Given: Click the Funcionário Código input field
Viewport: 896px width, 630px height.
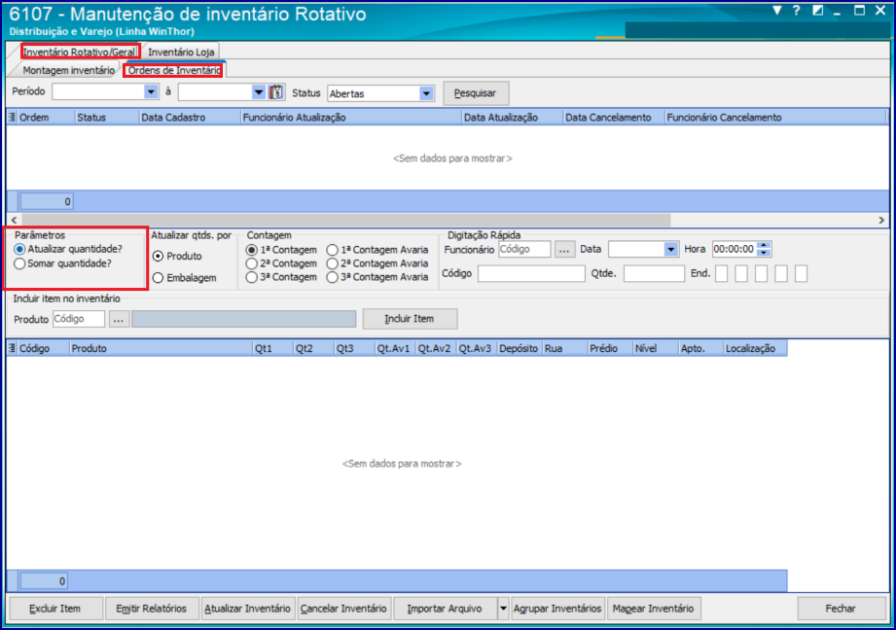Looking at the screenshot, I should (x=524, y=250).
